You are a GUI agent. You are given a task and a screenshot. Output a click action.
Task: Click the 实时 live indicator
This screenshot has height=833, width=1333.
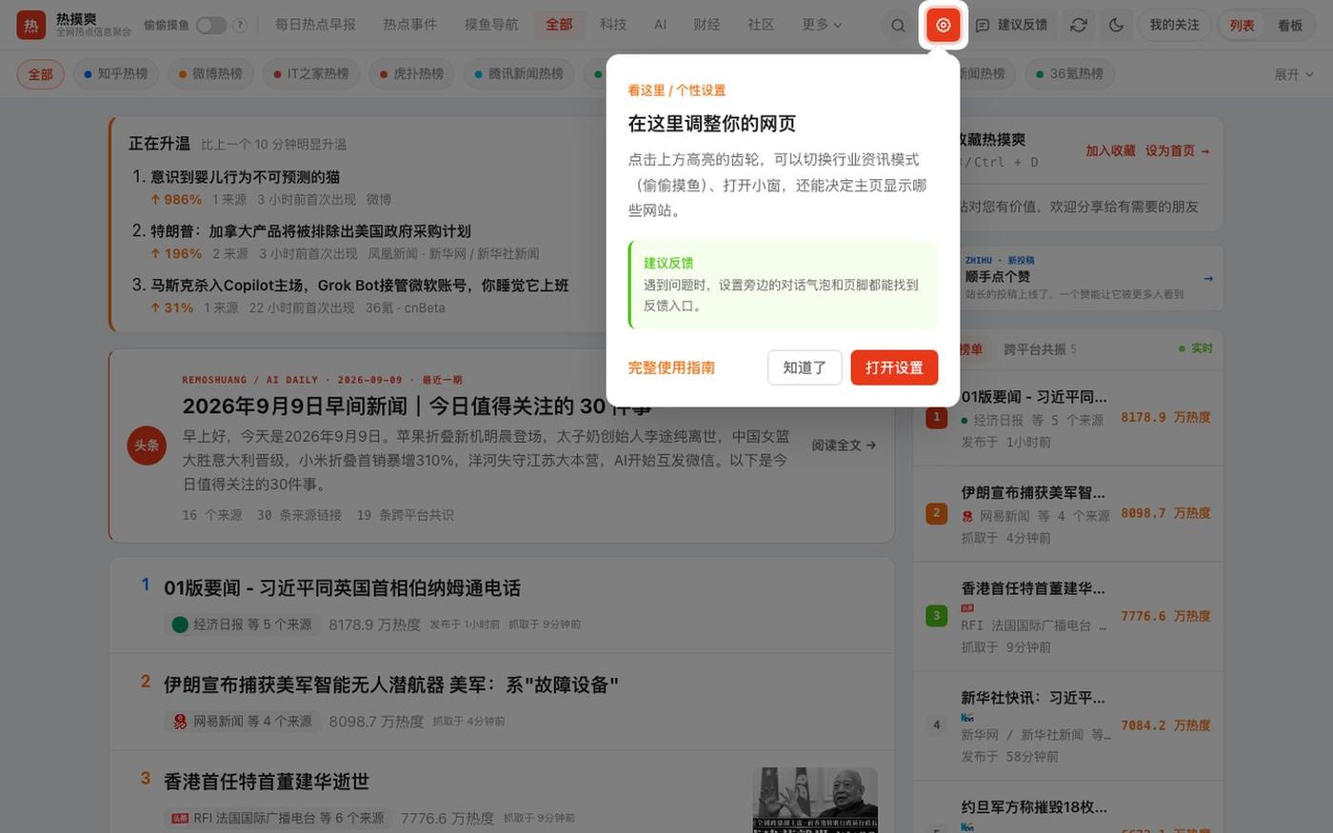point(1196,348)
